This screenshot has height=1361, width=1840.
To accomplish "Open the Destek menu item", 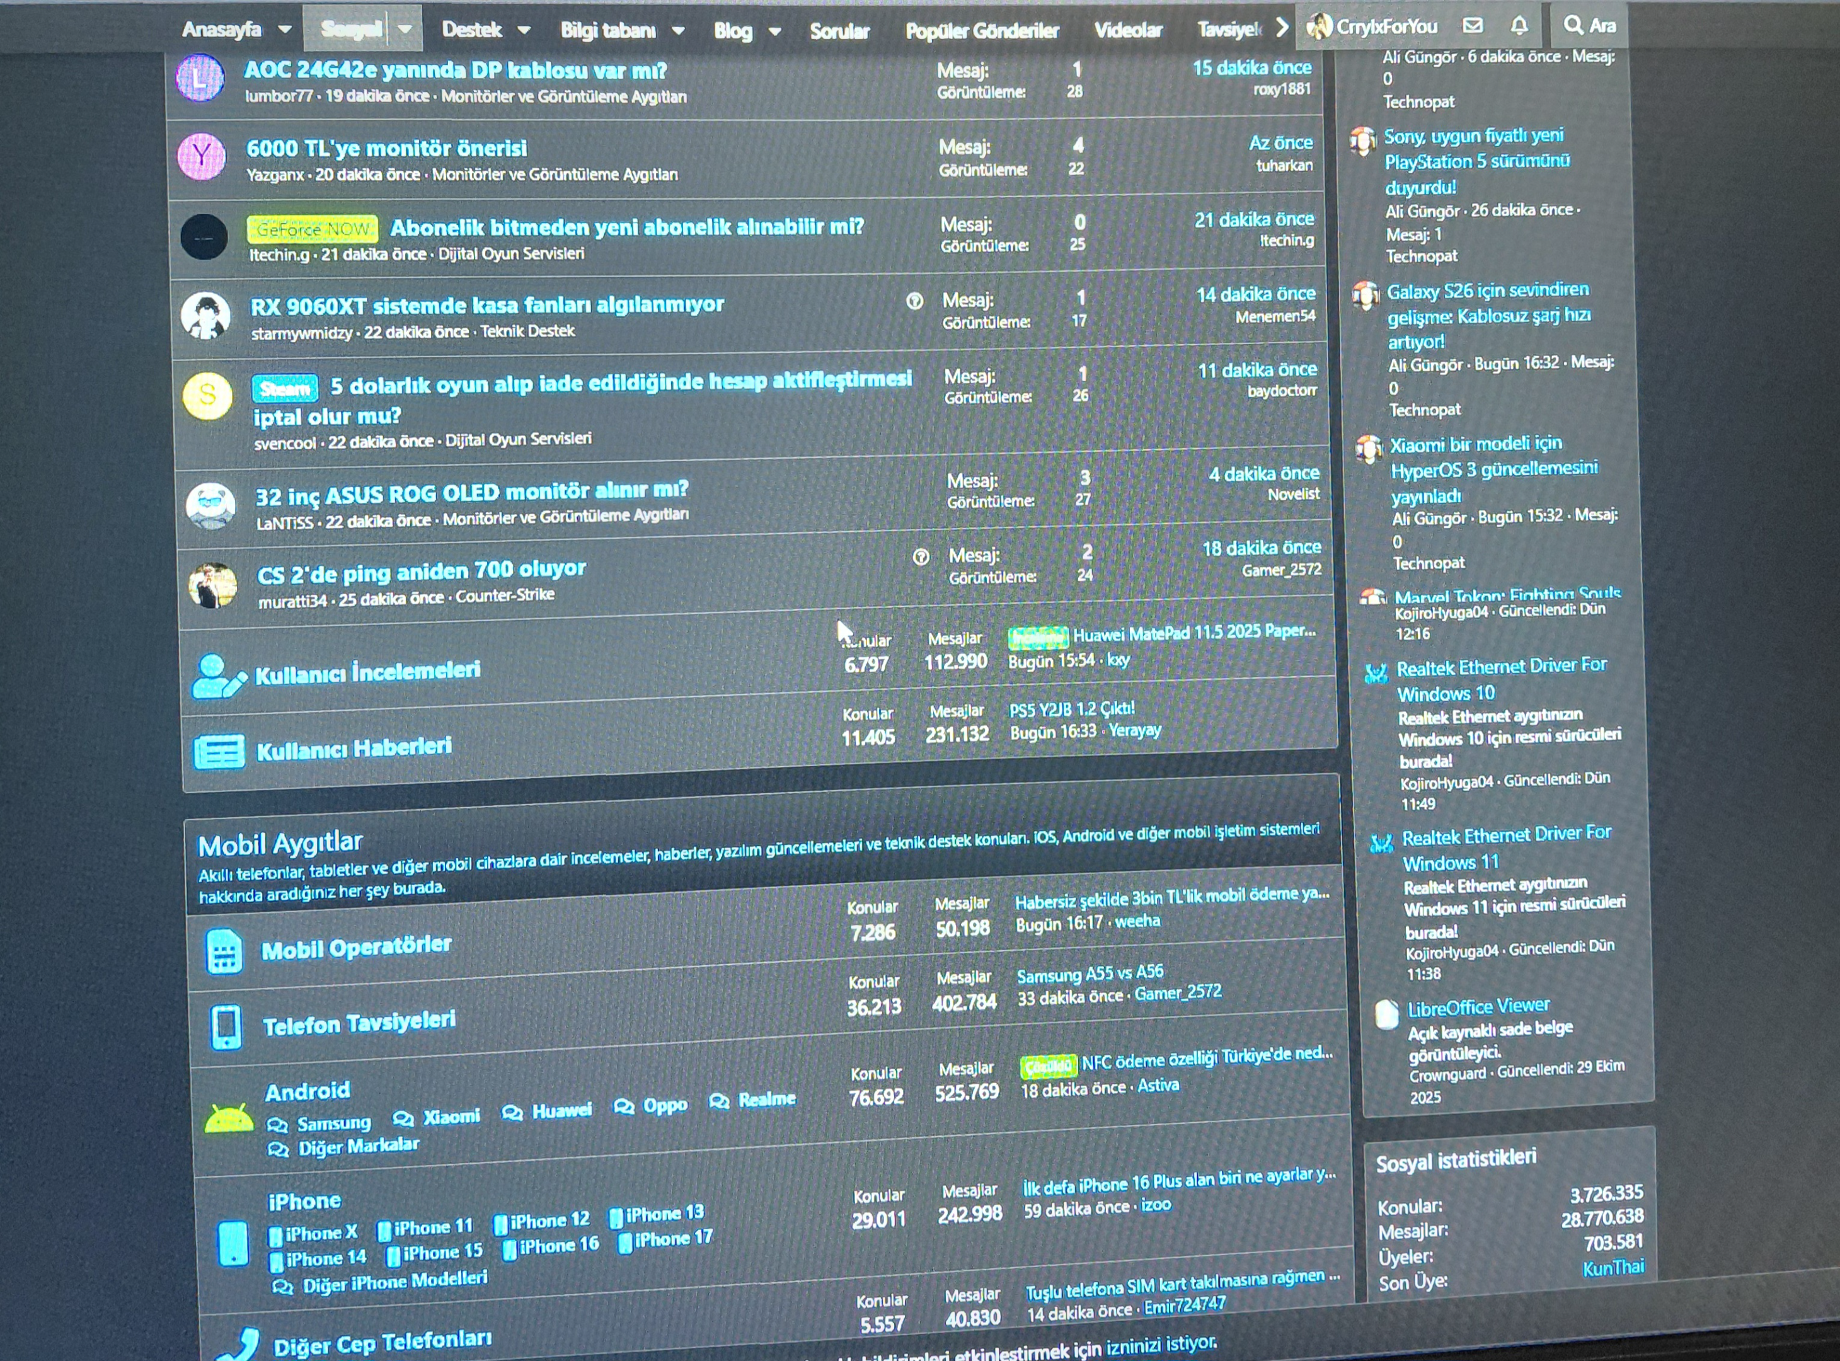I will pos(471,30).
